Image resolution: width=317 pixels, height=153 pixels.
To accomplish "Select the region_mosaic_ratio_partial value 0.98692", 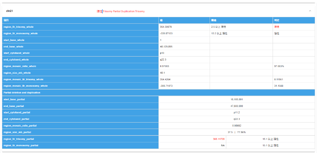I will pyautogui.click(x=236, y=126).
